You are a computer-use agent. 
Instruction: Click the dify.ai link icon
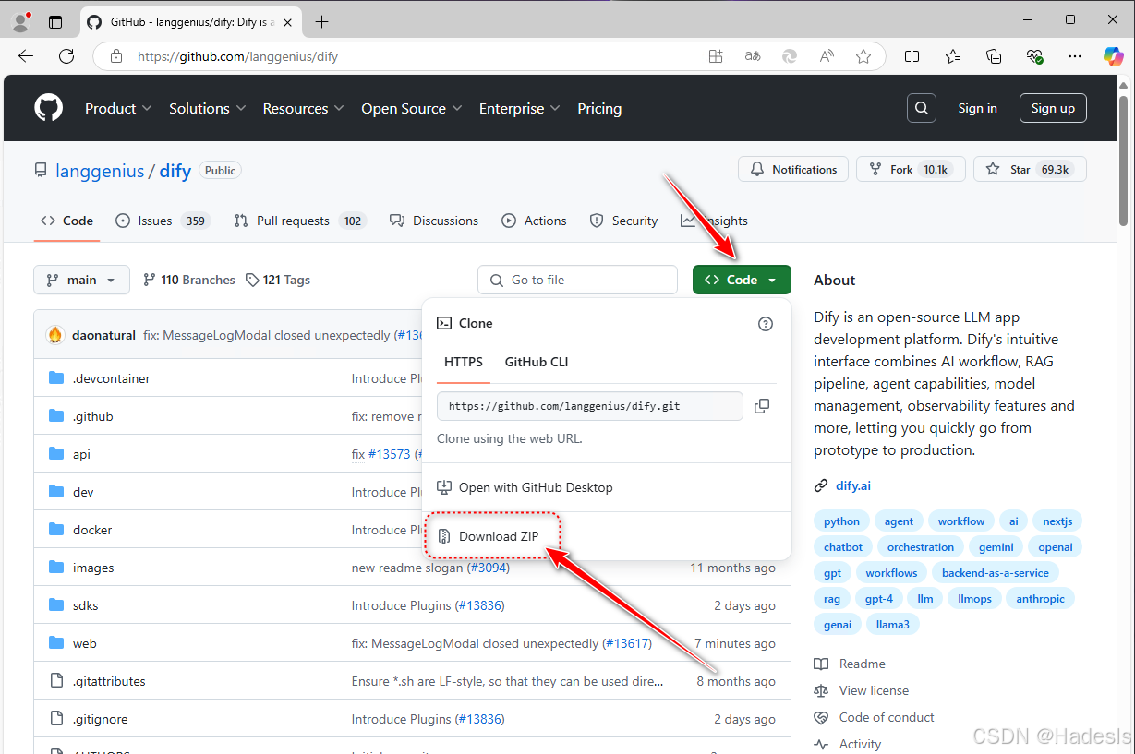821,485
